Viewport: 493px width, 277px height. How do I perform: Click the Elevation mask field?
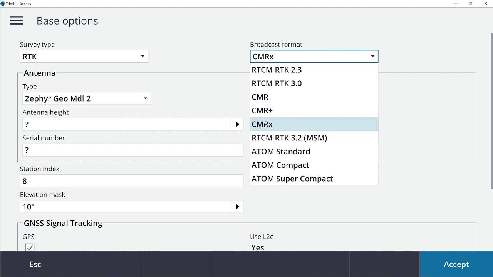(126, 207)
